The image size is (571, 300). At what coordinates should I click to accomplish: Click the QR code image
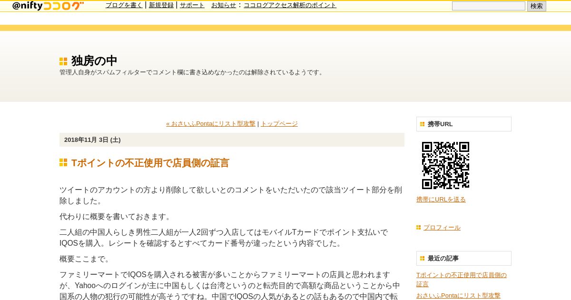pos(445,165)
